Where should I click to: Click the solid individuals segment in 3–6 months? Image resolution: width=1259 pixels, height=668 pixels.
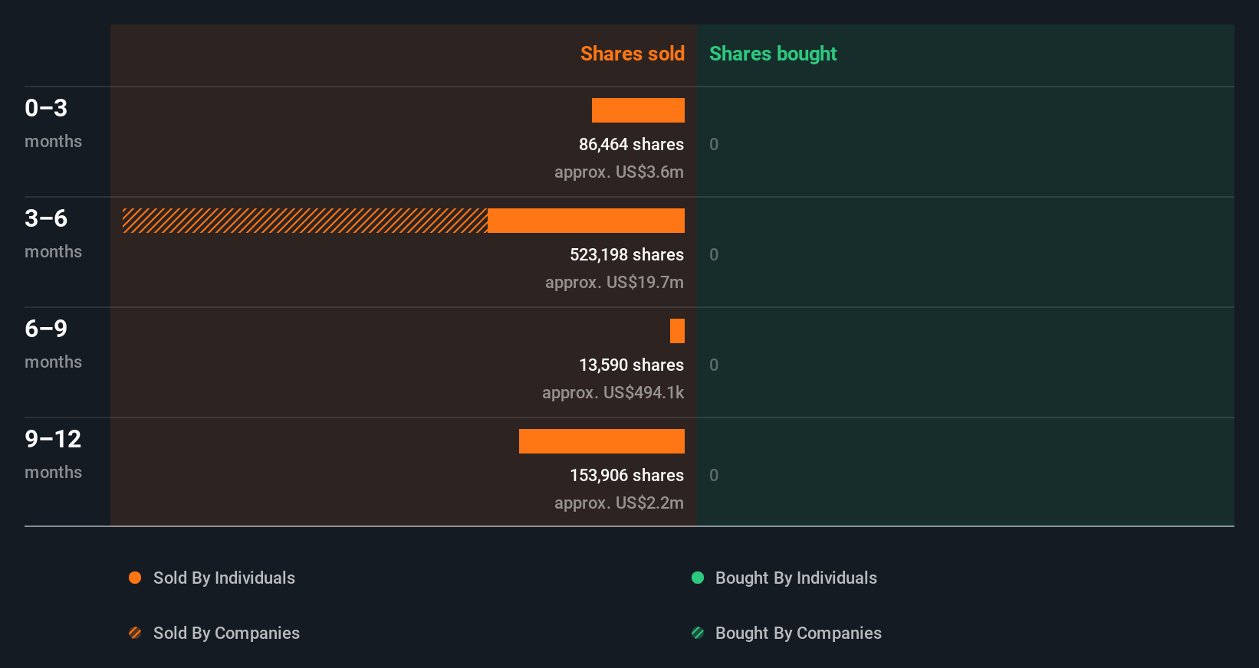pyautogui.click(x=586, y=221)
